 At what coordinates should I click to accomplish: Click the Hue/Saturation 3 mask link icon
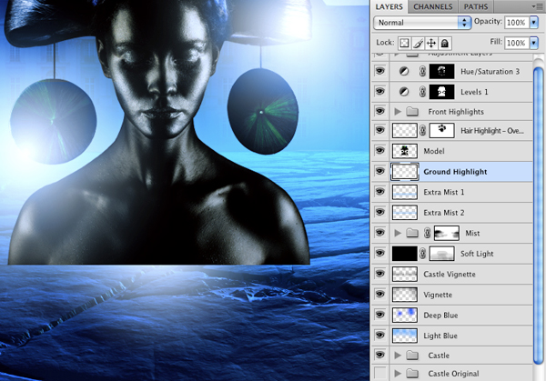tap(422, 71)
